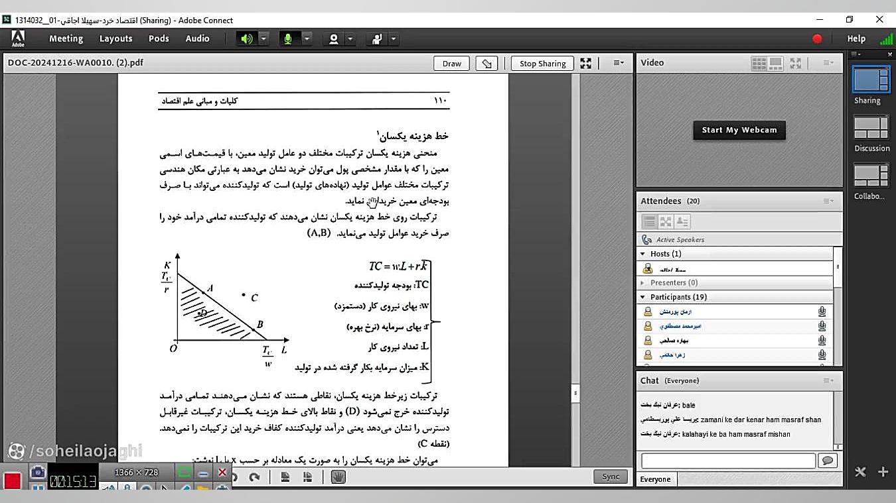Viewport: 896px width, 503px height.
Task: Select the Attendees breakout room view
Action: pos(666,222)
